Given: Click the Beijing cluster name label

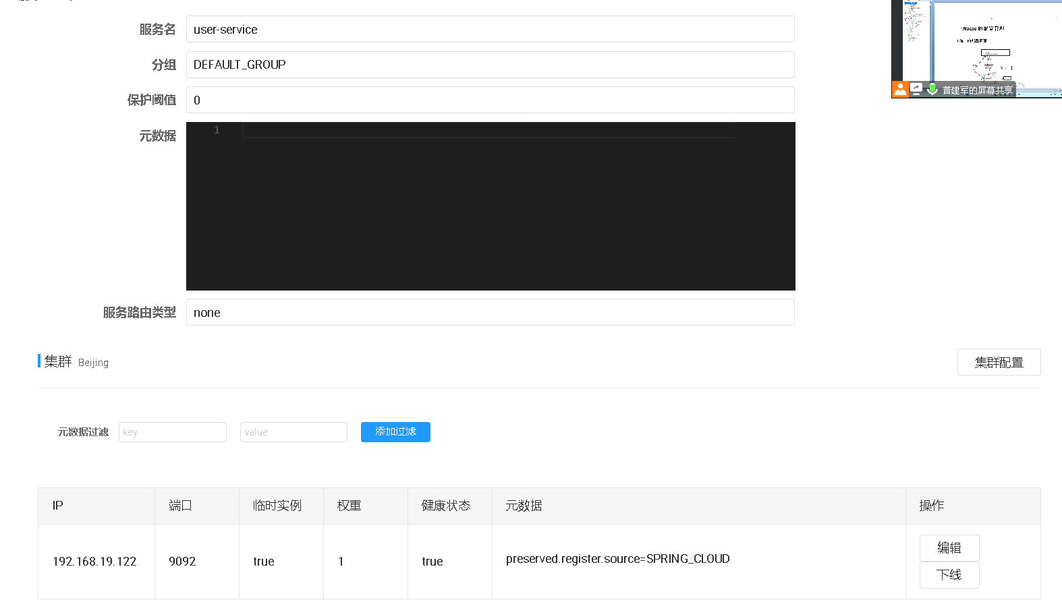Looking at the screenshot, I should (x=93, y=363).
